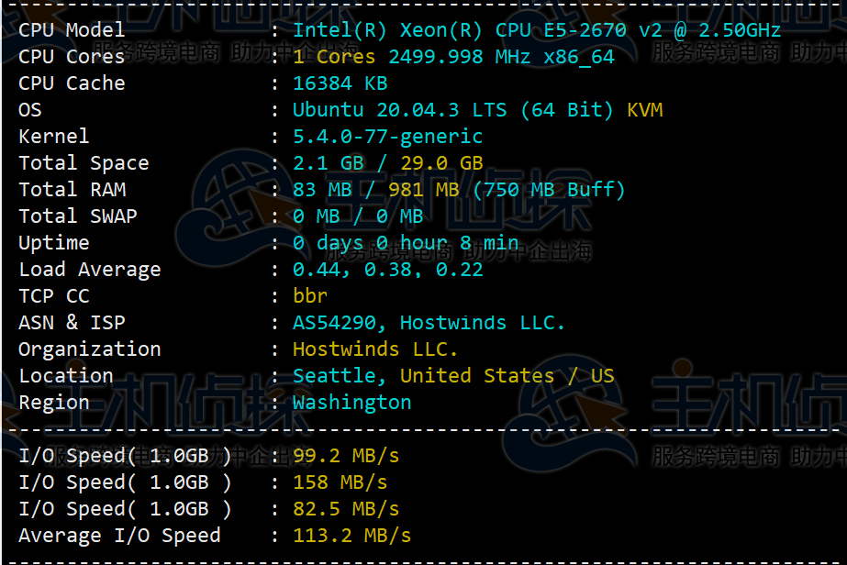This screenshot has height=565, width=847.
Task: Click the text "AS54290, Hostwinds LLC."
Action: (429, 323)
